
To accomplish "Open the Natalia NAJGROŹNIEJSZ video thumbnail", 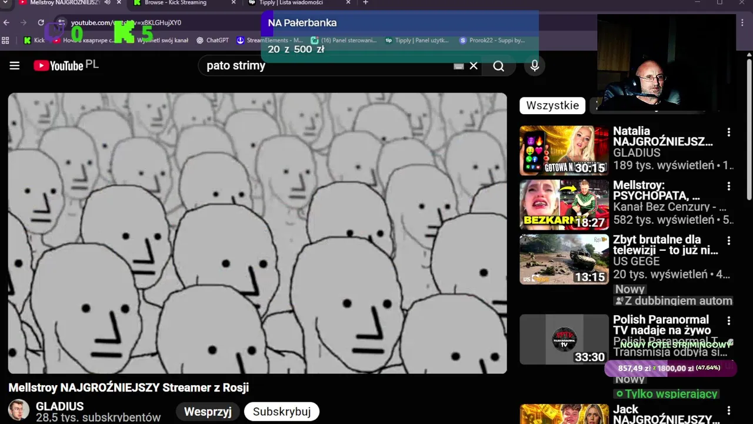I will coord(564,150).
